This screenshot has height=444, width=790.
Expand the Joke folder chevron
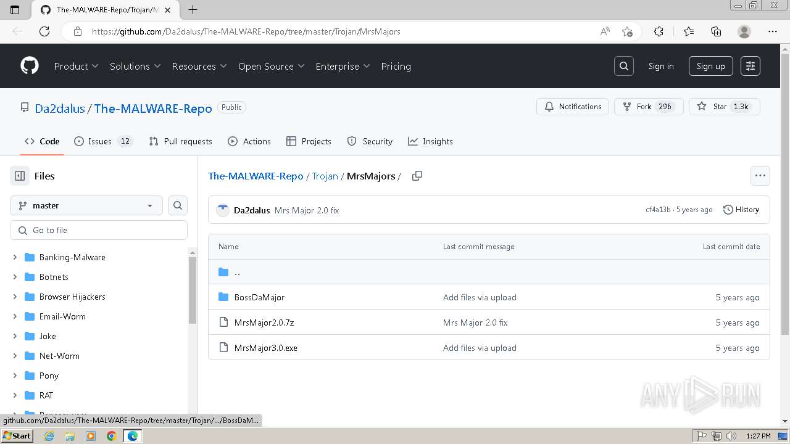pos(15,336)
